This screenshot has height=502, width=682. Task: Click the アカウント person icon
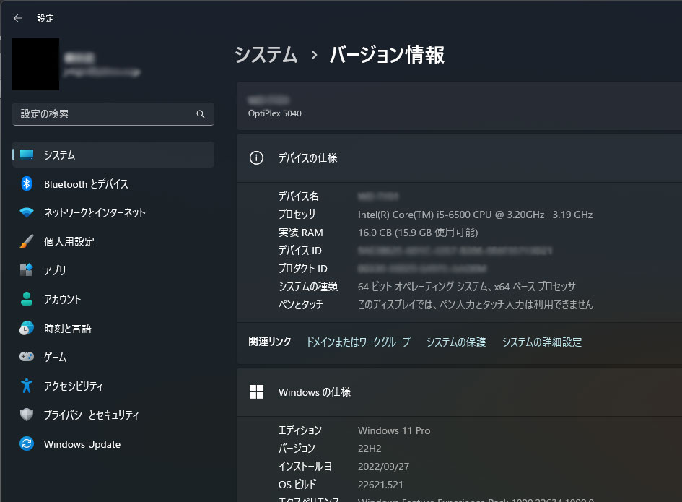click(27, 299)
